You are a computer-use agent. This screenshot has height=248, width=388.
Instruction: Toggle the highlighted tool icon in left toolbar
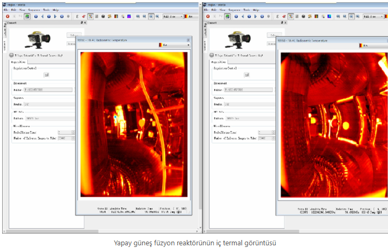(91, 17)
